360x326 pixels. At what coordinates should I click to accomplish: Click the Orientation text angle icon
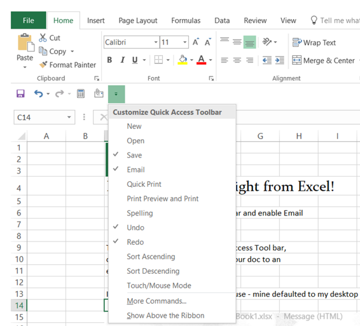[267, 42]
